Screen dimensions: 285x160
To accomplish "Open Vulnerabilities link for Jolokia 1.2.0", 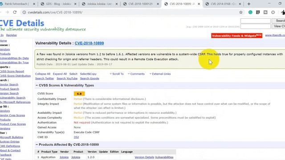I will pos(164,157).
